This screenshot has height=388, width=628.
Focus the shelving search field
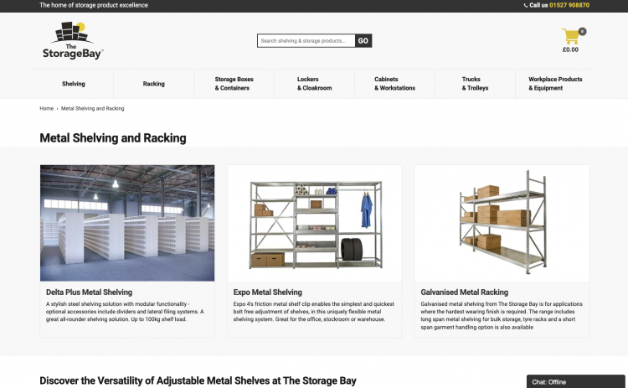pyautogui.click(x=306, y=40)
